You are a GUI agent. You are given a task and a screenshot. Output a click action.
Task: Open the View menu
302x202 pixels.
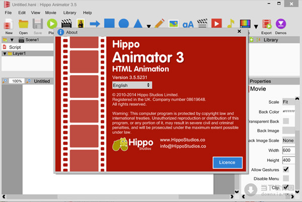tap(36, 13)
